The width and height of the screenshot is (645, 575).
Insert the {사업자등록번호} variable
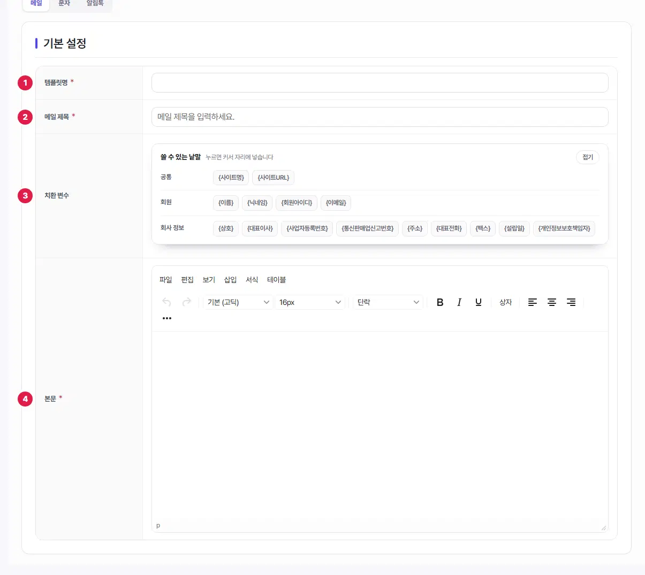[307, 228]
